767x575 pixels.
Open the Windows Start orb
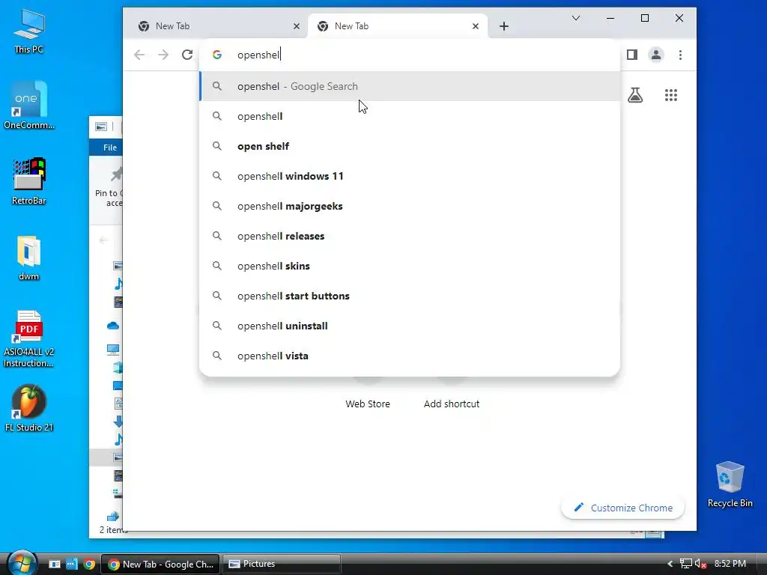[22, 563]
